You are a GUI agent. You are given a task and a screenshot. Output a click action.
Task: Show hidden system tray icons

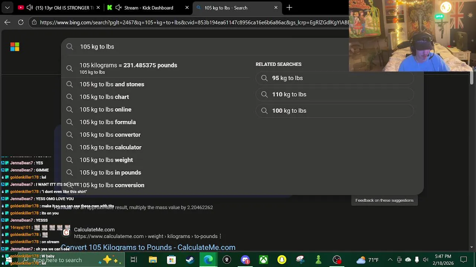click(x=390, y=260)
